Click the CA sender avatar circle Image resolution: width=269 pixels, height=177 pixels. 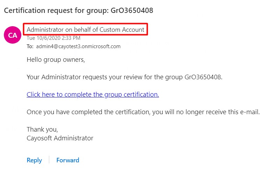click(13, 35)
